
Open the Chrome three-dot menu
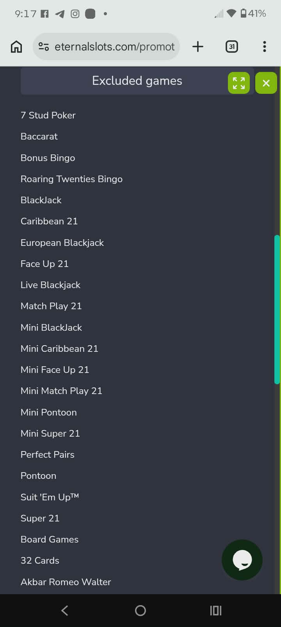[x=265, y=47]
